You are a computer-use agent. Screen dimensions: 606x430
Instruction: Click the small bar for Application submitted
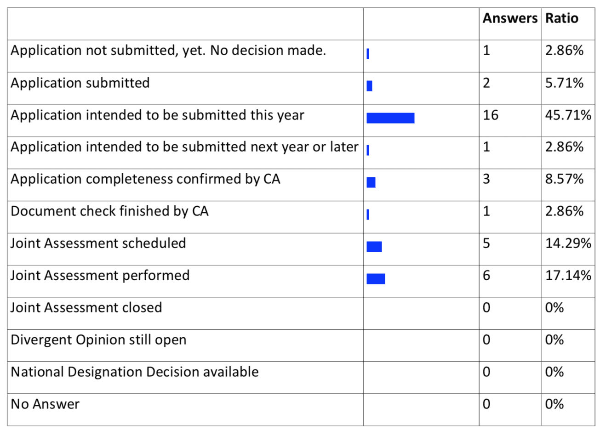[x=369, y=86]
